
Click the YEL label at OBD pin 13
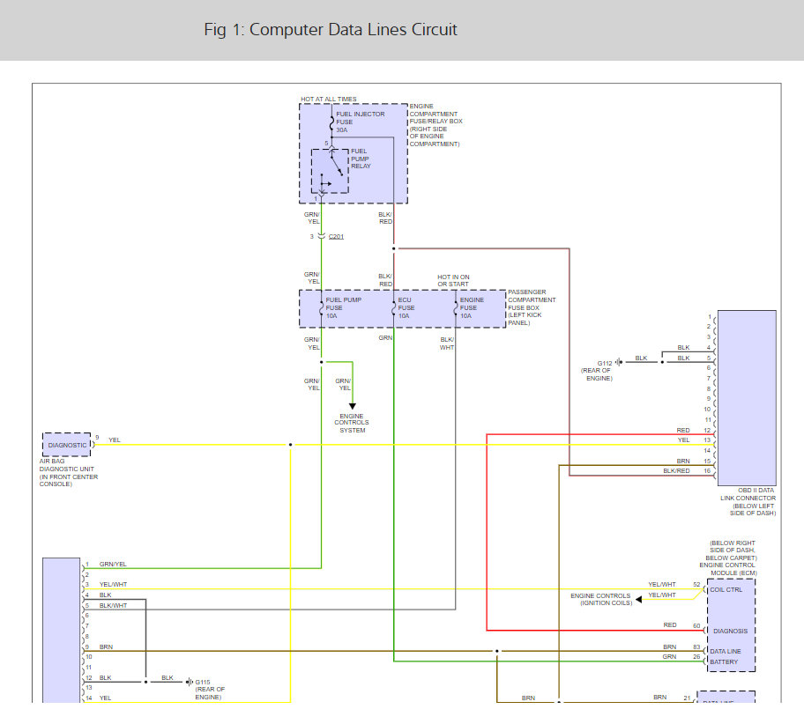click(683, 440)
